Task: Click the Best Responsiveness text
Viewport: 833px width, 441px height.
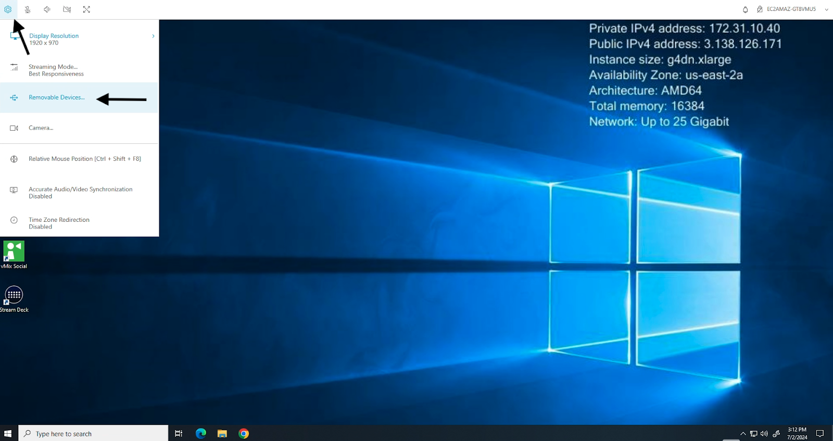Action: click(56, 74)
